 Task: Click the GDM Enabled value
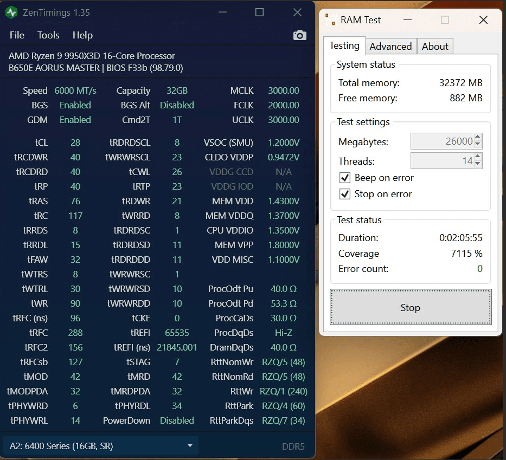pos(75,120)
